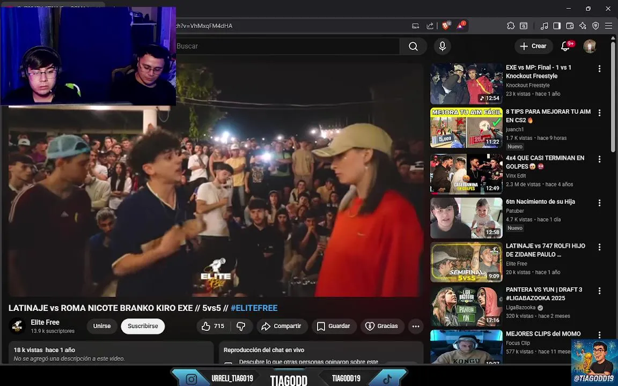Screen dimensions: 618x386
Task: Click the tab search icon in the toolbar
Action: click(524, 26)
